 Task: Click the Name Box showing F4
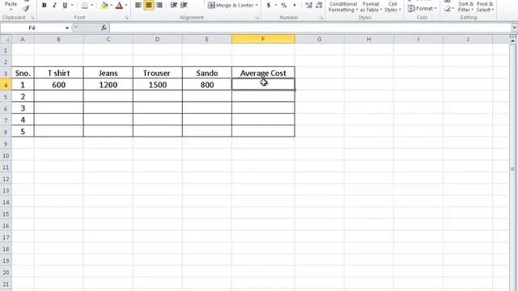[32, 28]
